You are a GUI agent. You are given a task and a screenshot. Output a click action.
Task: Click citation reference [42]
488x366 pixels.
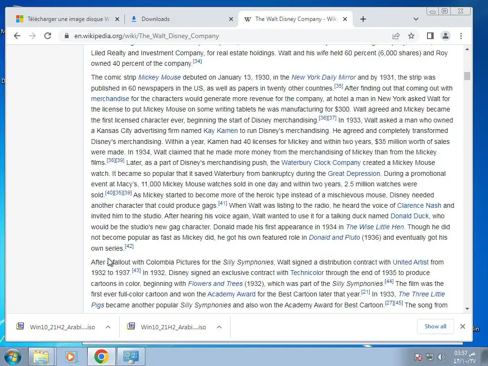(x=129, y=246)
